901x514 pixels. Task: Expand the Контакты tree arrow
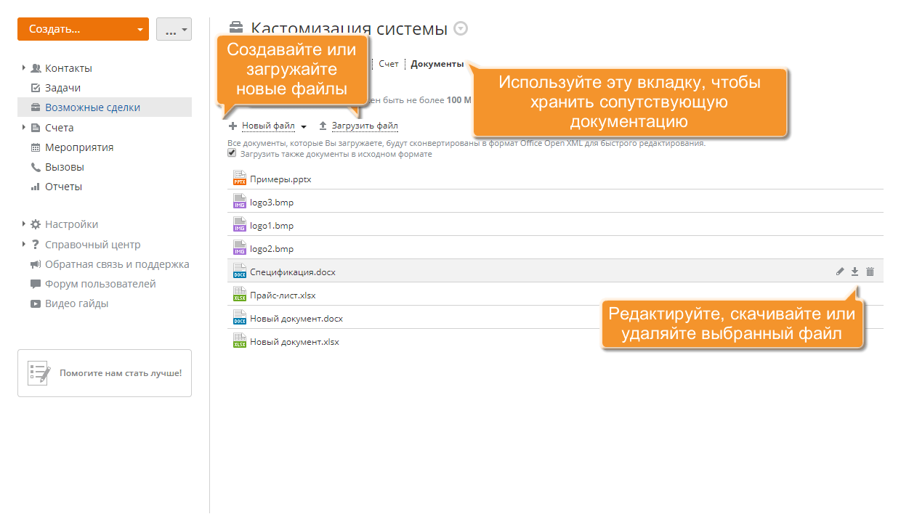click(x=24, y=68)
